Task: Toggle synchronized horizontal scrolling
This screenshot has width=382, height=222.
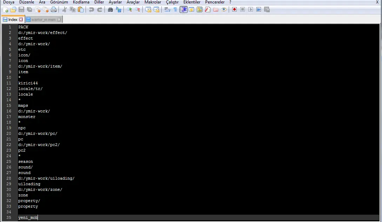Action: click(156, 10)
